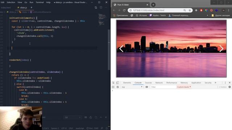Click the initControlElements breadcrumb item
232x130 pixels.
(41, 12)
